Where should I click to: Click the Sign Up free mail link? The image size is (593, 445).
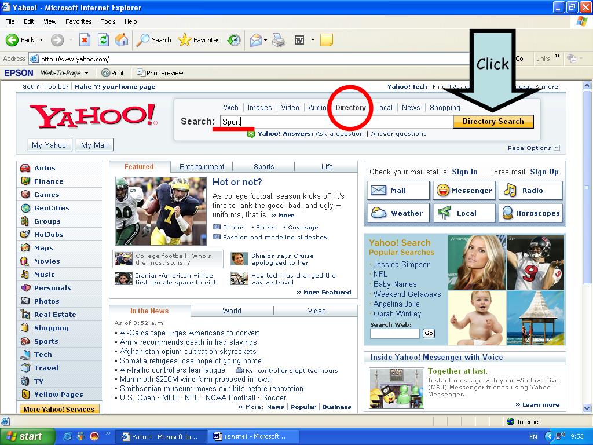pos(544,172)
